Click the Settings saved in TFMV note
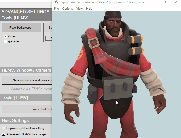 [31, 89]
